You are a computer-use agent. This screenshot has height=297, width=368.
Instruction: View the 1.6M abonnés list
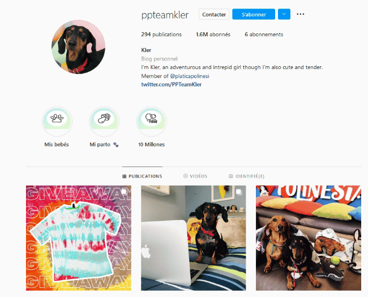click(x=213, y=35)
